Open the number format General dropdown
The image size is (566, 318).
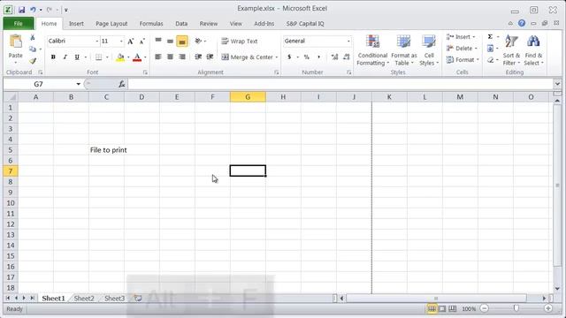(x=348, y=42)
